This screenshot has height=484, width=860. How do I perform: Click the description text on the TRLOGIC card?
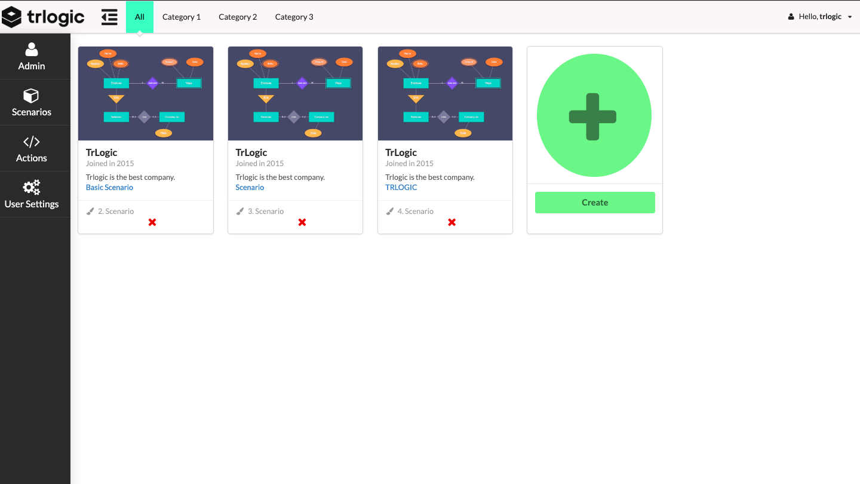(x=430, y=177)
